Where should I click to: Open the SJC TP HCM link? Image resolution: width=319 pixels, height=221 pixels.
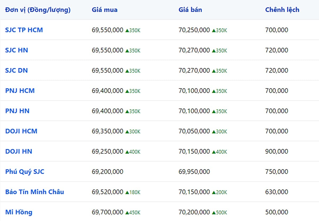coord(24,30)
